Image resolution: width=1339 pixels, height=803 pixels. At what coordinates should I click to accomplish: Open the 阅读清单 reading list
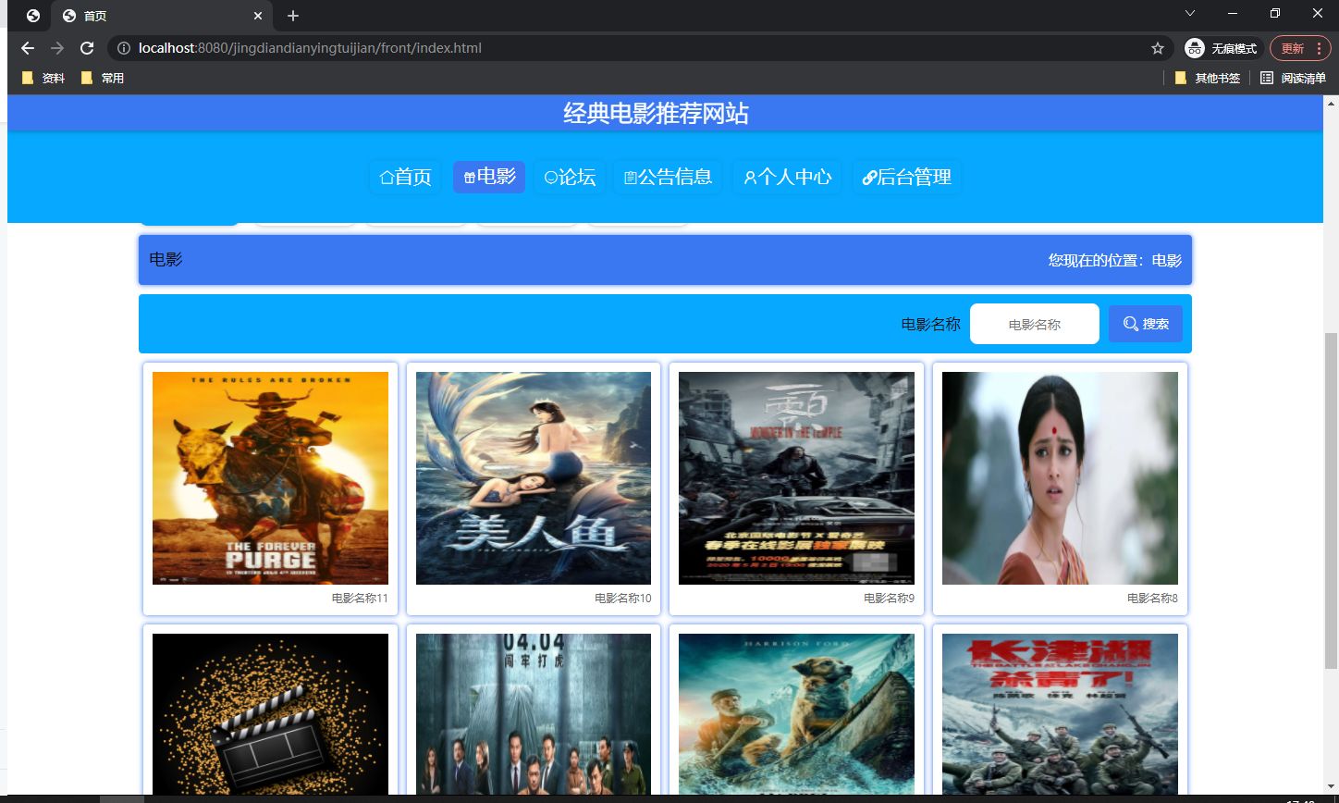click(1293, 79)
